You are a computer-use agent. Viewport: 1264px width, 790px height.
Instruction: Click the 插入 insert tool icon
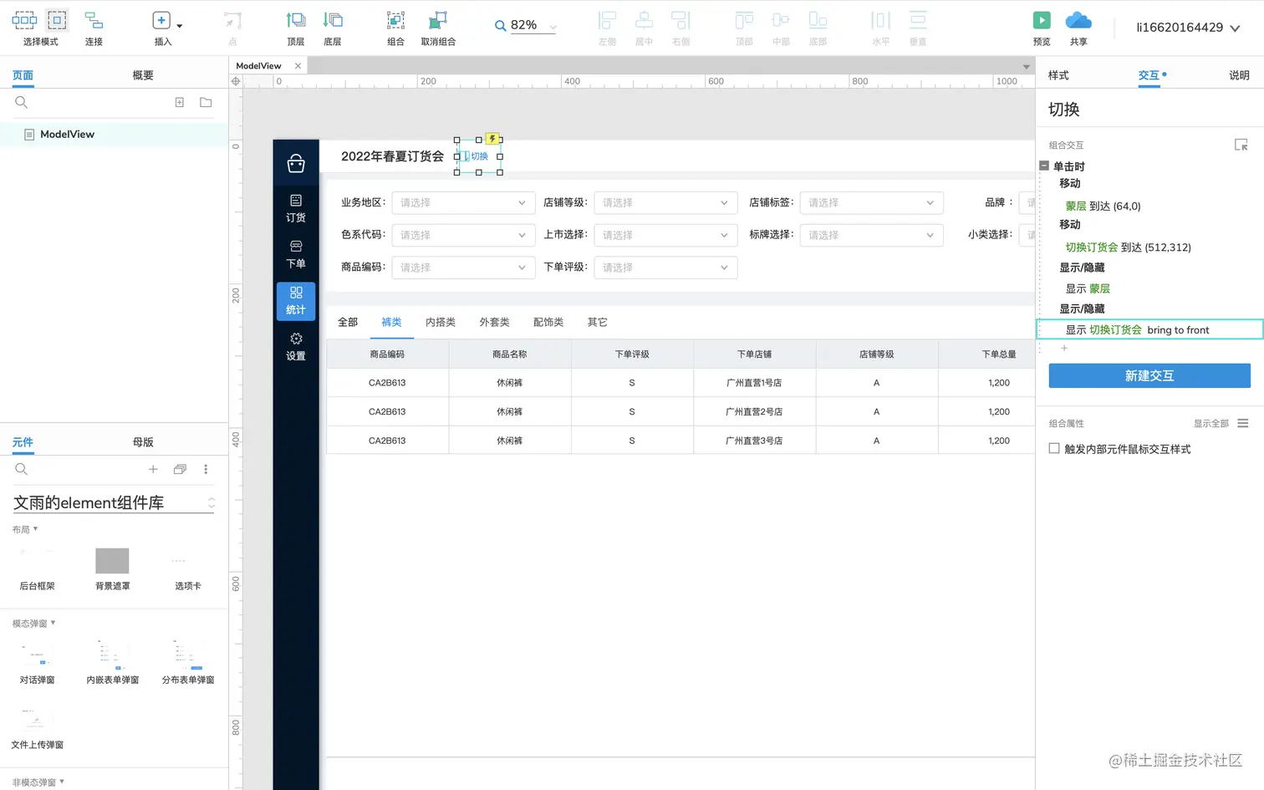pyautogui.click(x=161, y=20)
